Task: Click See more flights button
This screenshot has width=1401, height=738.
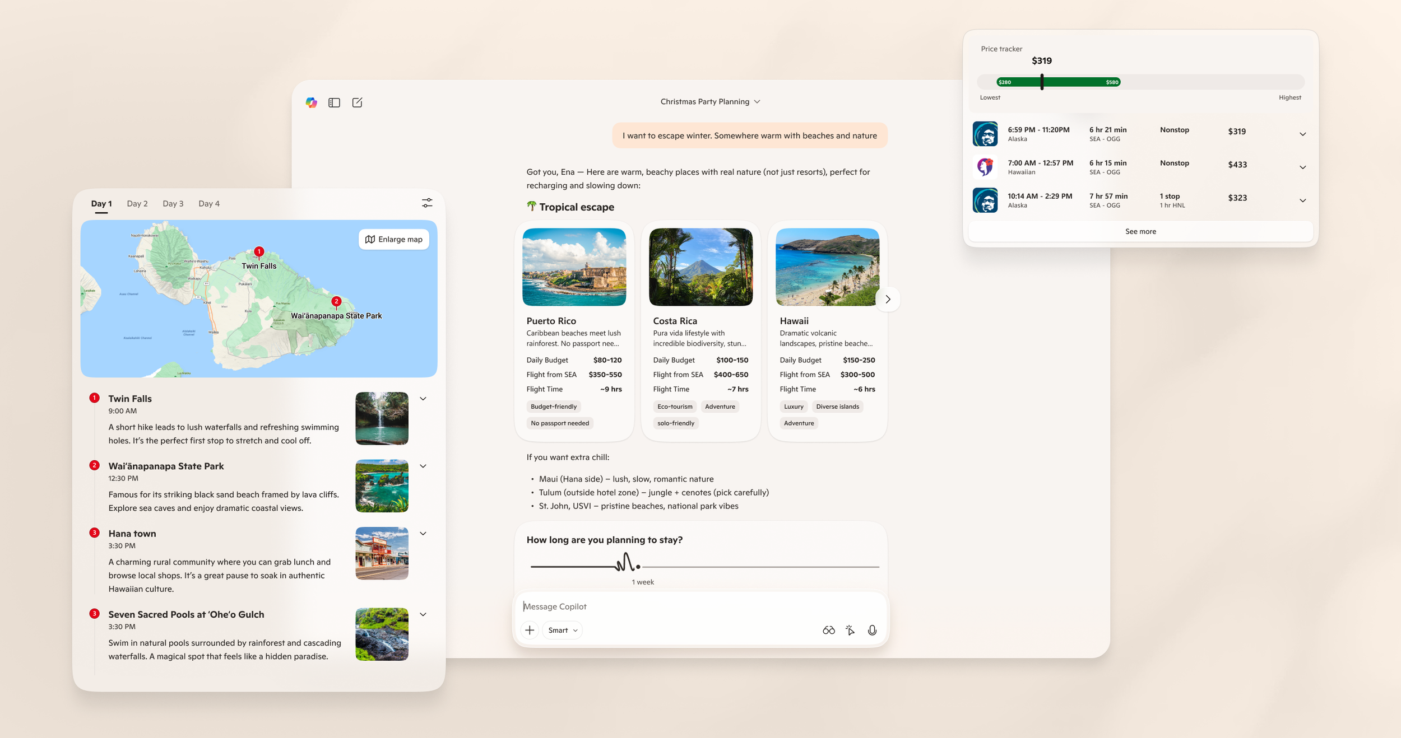Action: 1140,231
